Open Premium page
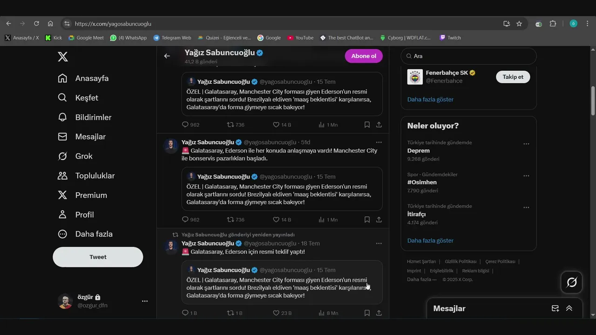The image size is (596, 335). coord(82,195)
